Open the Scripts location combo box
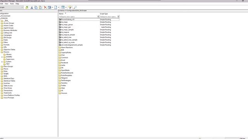Image resolution: width=248 pixels, height=139 pixels. (x=12, y=7)
